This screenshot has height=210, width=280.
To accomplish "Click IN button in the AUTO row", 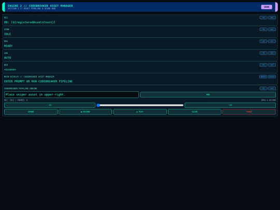I will (x=263, y=53).
